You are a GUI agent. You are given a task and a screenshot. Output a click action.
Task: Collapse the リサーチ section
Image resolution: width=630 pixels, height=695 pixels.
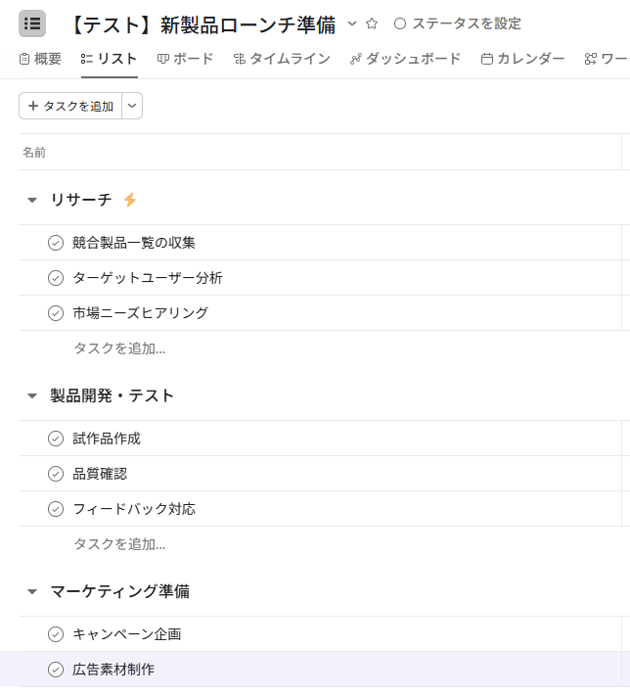tap(32, 200)
